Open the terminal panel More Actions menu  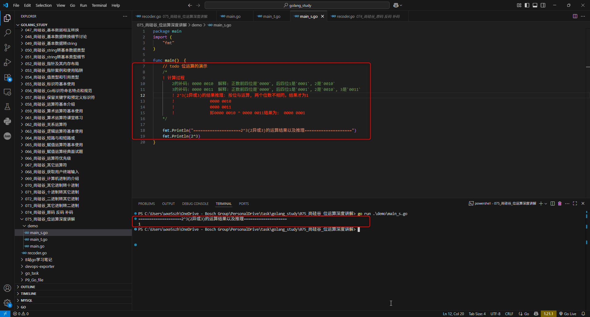point(567,203)
